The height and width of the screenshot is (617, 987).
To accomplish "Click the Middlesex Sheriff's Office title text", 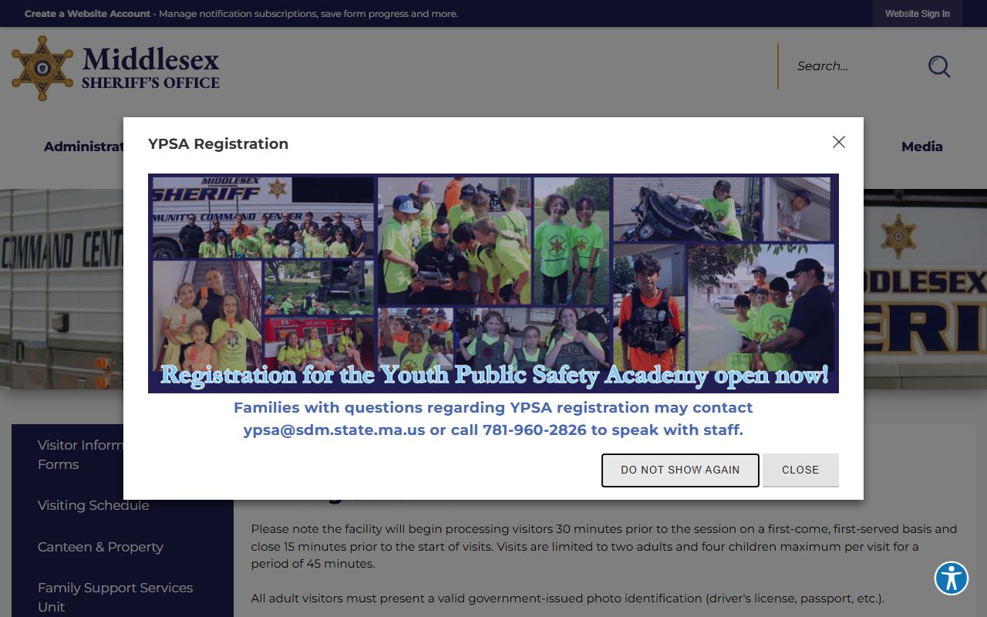I will 150,68.
